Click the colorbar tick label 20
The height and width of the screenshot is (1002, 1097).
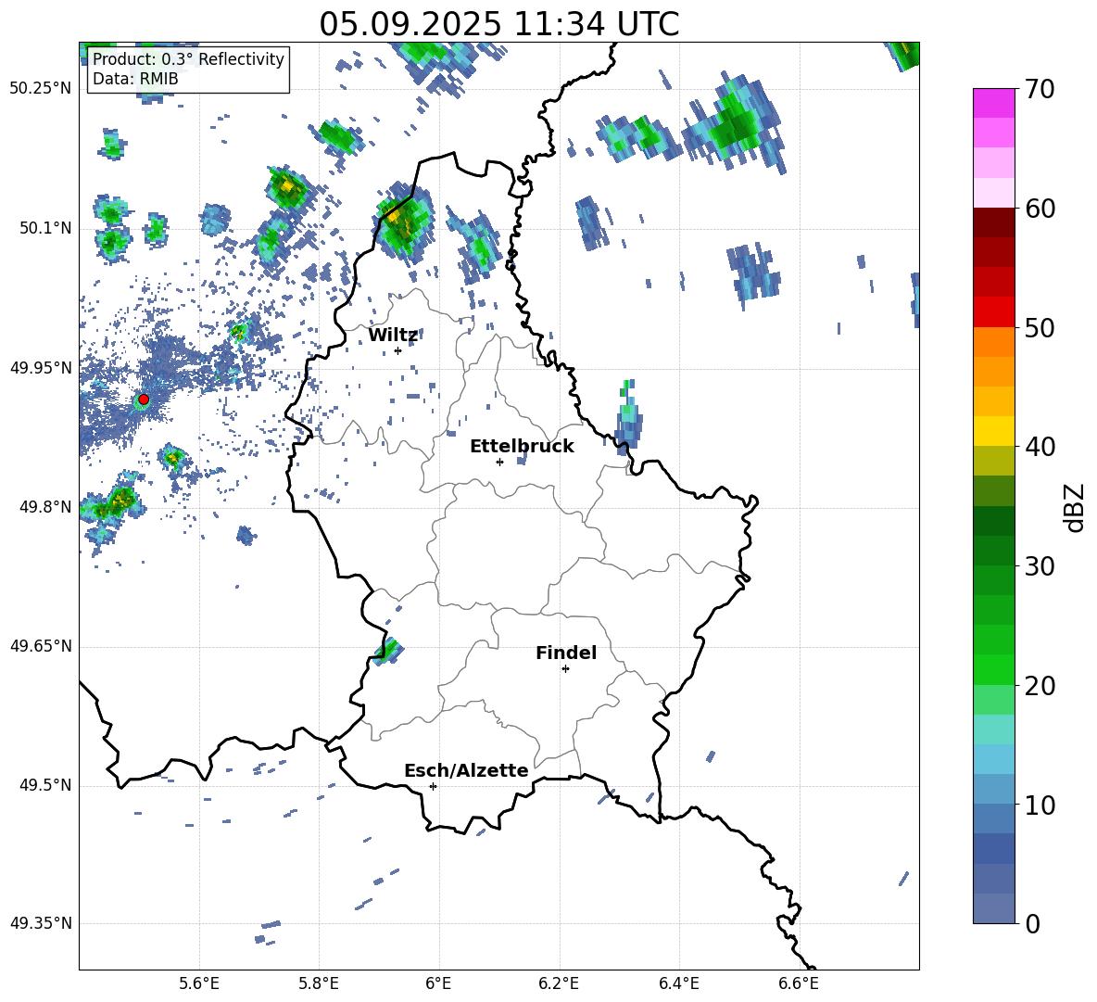[1040, 686]
